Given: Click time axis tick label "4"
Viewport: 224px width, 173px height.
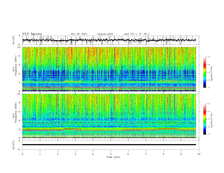Looking at the screenshot, I should coord(93,154).
